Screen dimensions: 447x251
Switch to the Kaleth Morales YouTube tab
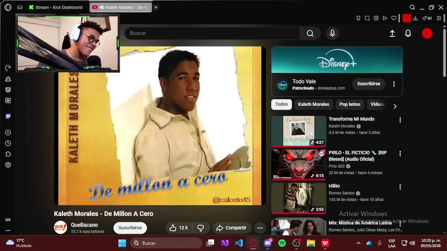pos(120,7)
